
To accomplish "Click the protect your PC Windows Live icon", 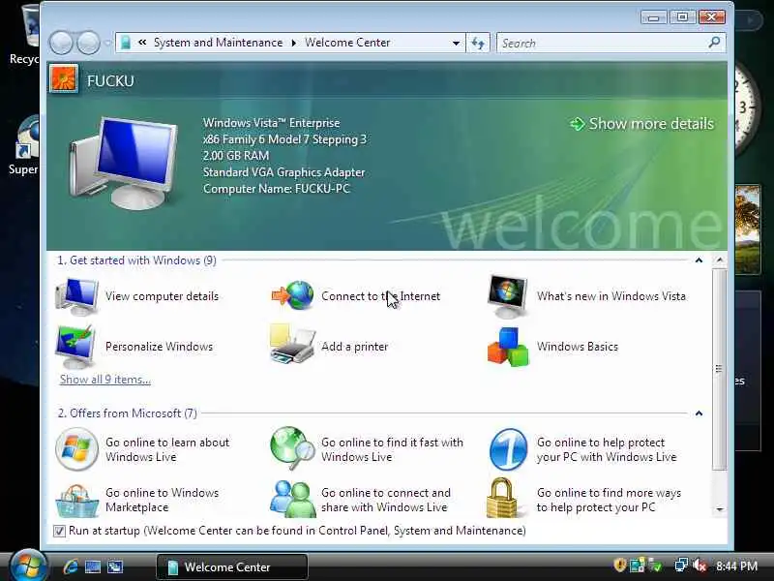I will point(509,449).
